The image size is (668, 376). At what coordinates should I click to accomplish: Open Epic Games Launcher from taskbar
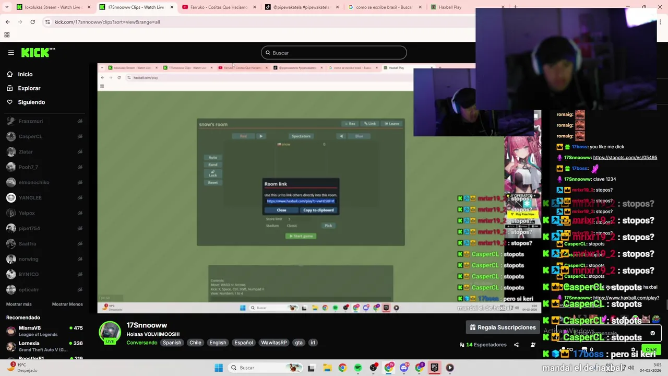434,368
